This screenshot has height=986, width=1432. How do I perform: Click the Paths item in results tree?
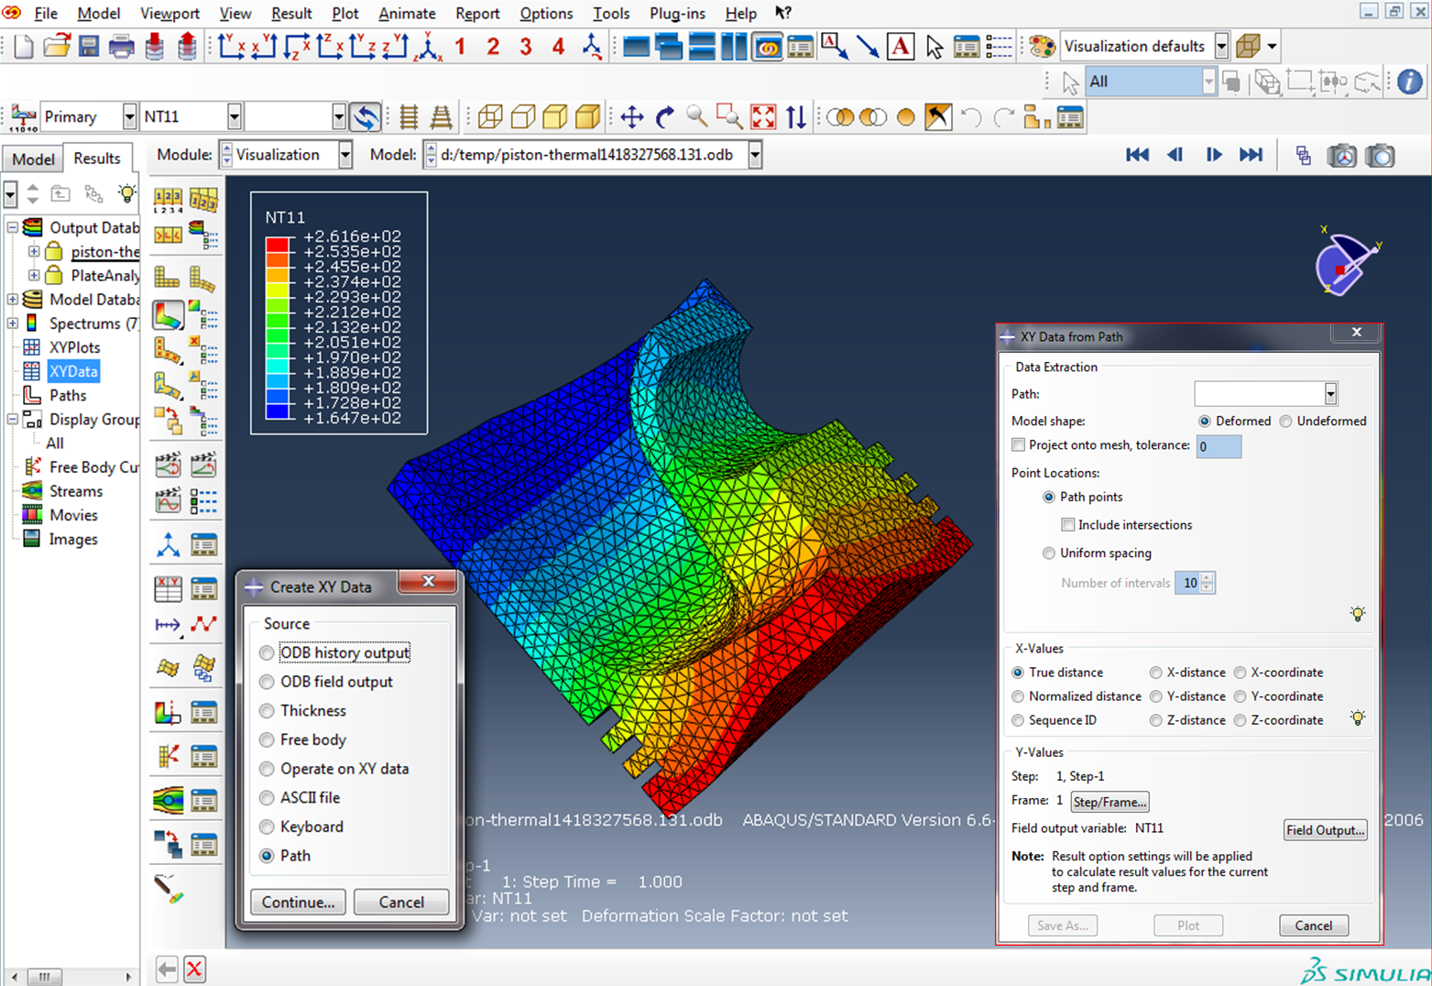click(68, 395)
